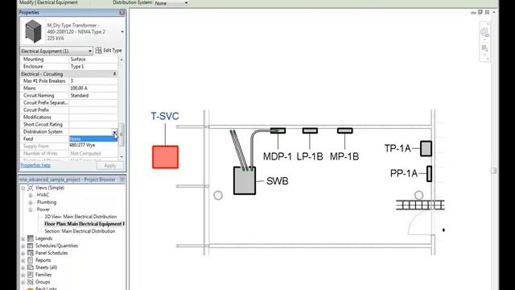Restore down the drawing view window

coord(480,12)
